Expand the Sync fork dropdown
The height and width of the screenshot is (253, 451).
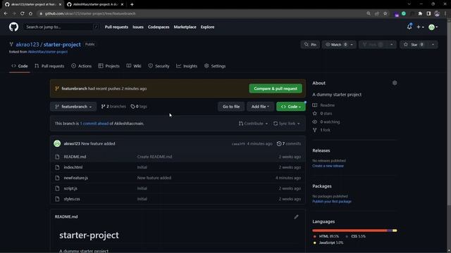pos(287,124)
